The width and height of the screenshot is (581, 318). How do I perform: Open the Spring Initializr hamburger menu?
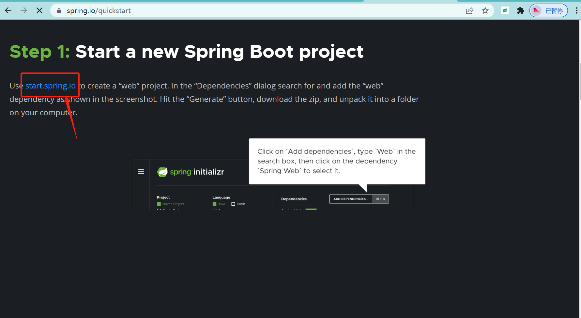(141, 171)
